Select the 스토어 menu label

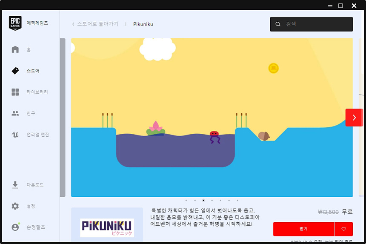click(x=33, y=71)
